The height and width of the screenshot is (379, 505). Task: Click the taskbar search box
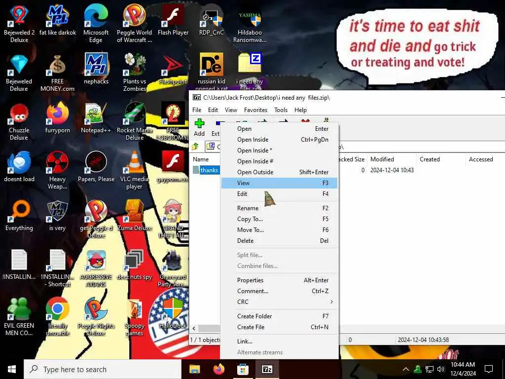[x=103, y=369]
